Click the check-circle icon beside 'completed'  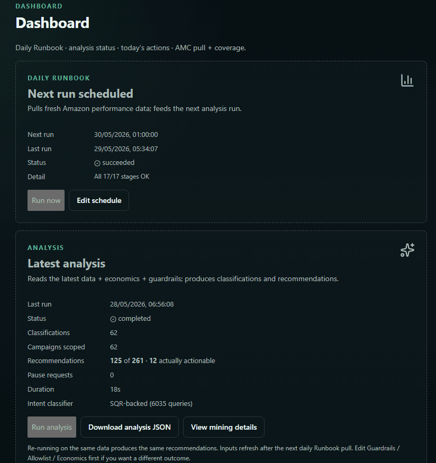113,319
